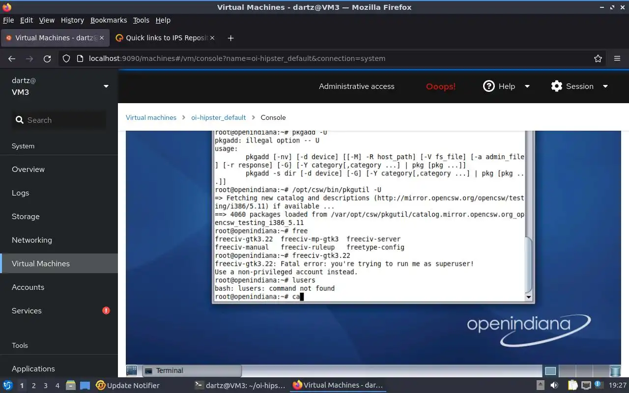The height and width of the screenshot is (393, 629).
Task: Click the clock showing 19:27
Action: click(618, 385)
